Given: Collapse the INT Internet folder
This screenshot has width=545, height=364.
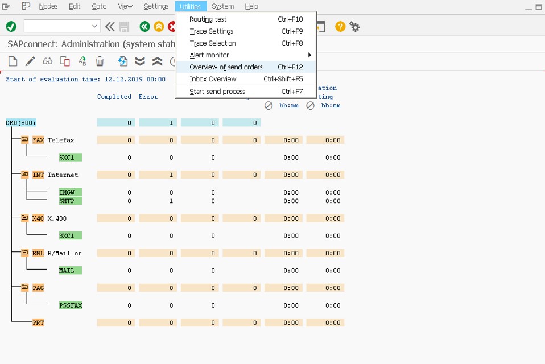Looking at the screenshot, I should point(24,175).
